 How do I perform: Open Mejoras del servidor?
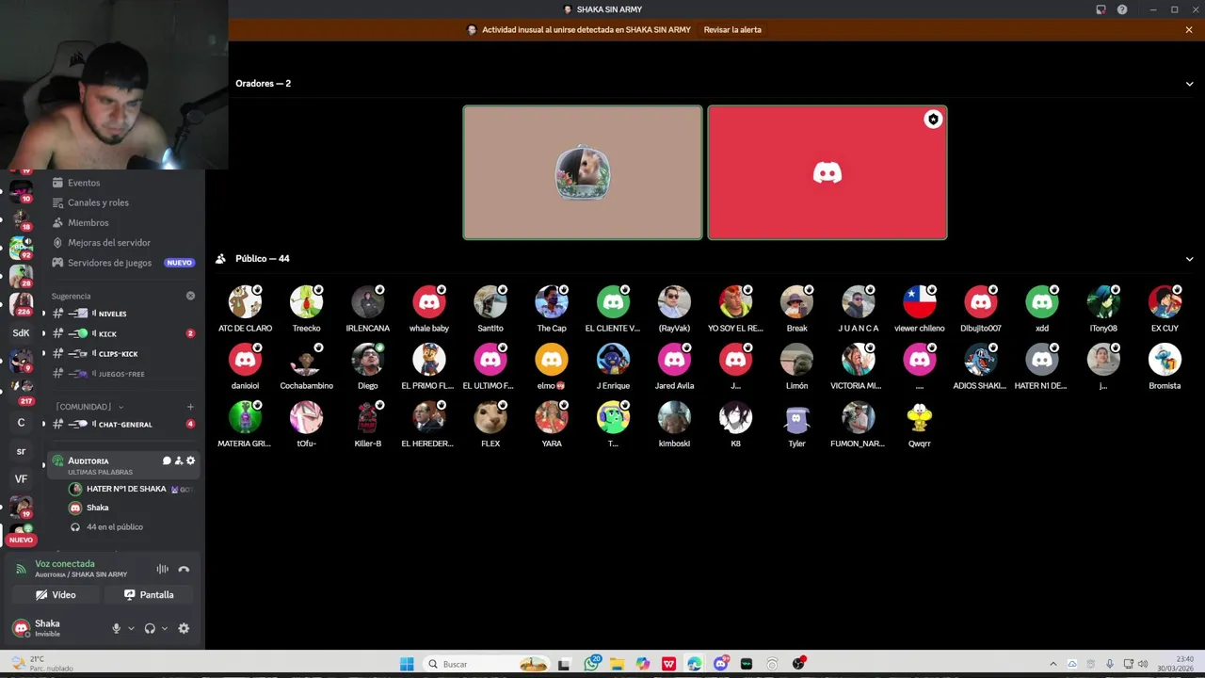(x=108, y=243)
